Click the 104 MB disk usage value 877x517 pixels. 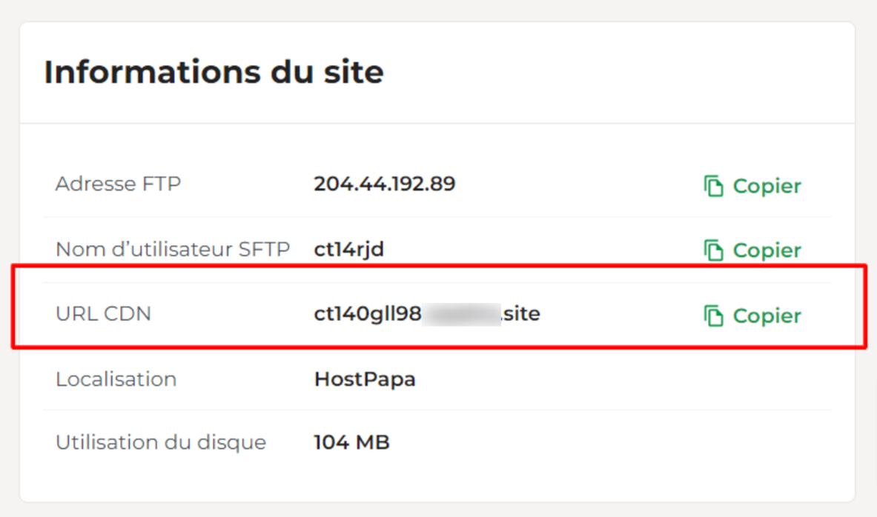point(352,443)
